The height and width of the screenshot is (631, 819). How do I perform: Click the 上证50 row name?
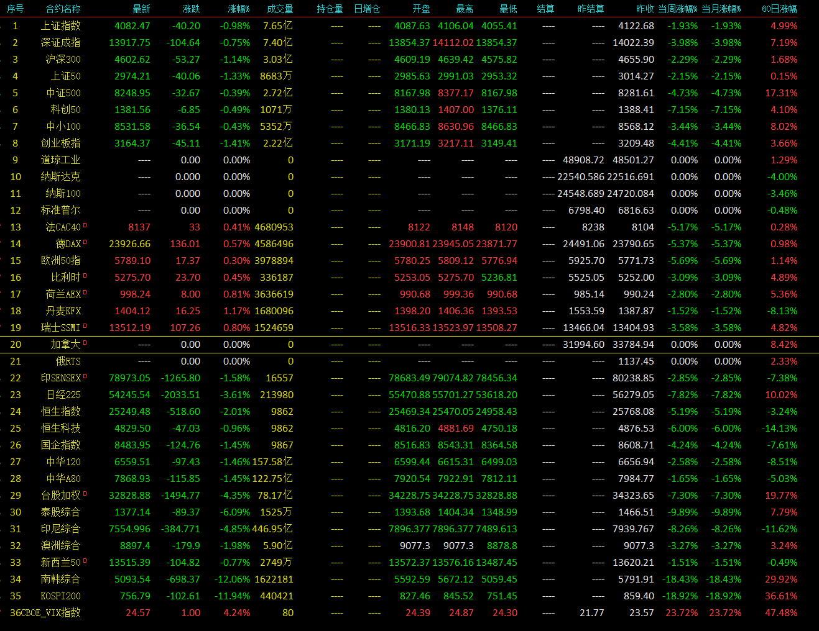pyautogui.click(x=66, y=76)
